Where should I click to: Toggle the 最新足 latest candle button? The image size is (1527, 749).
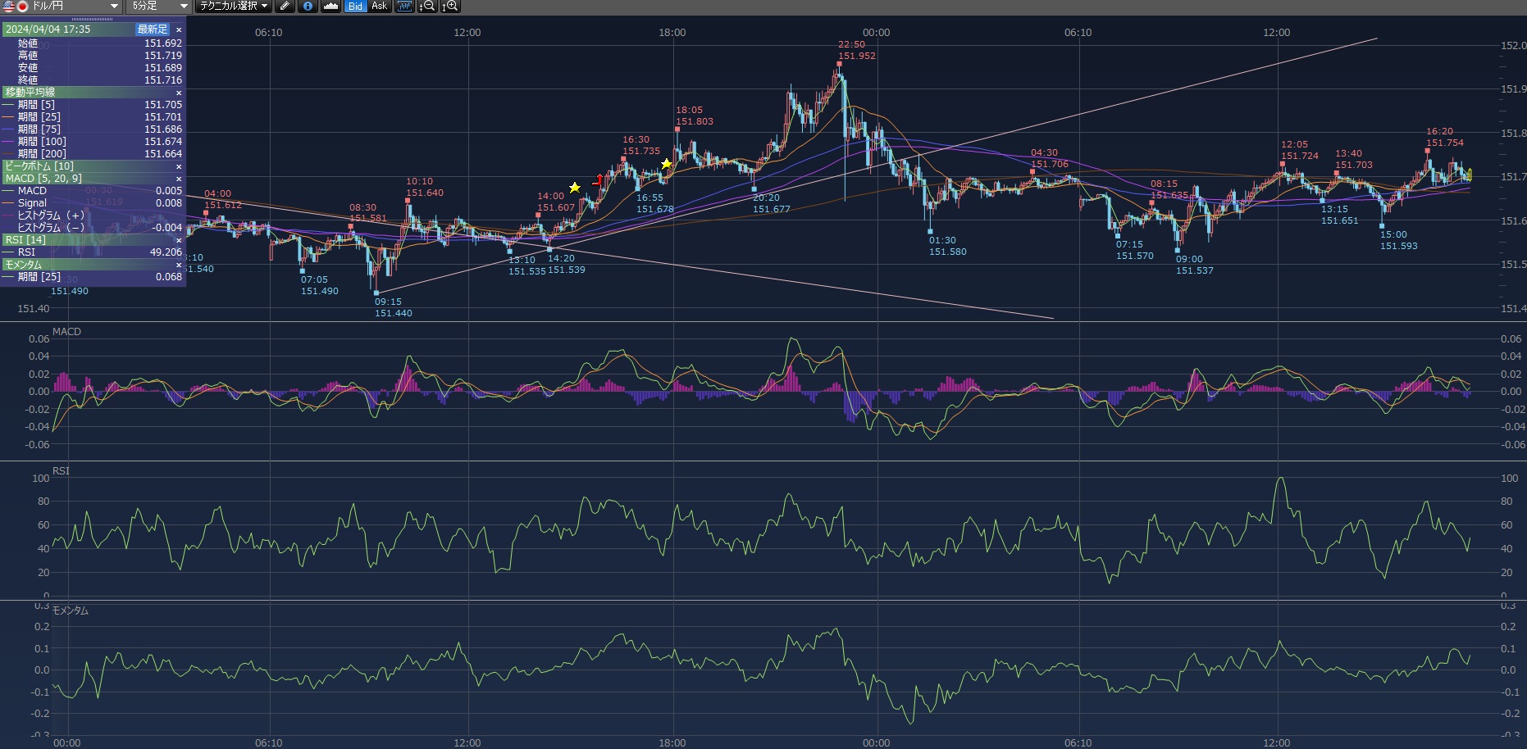[153, 30]
